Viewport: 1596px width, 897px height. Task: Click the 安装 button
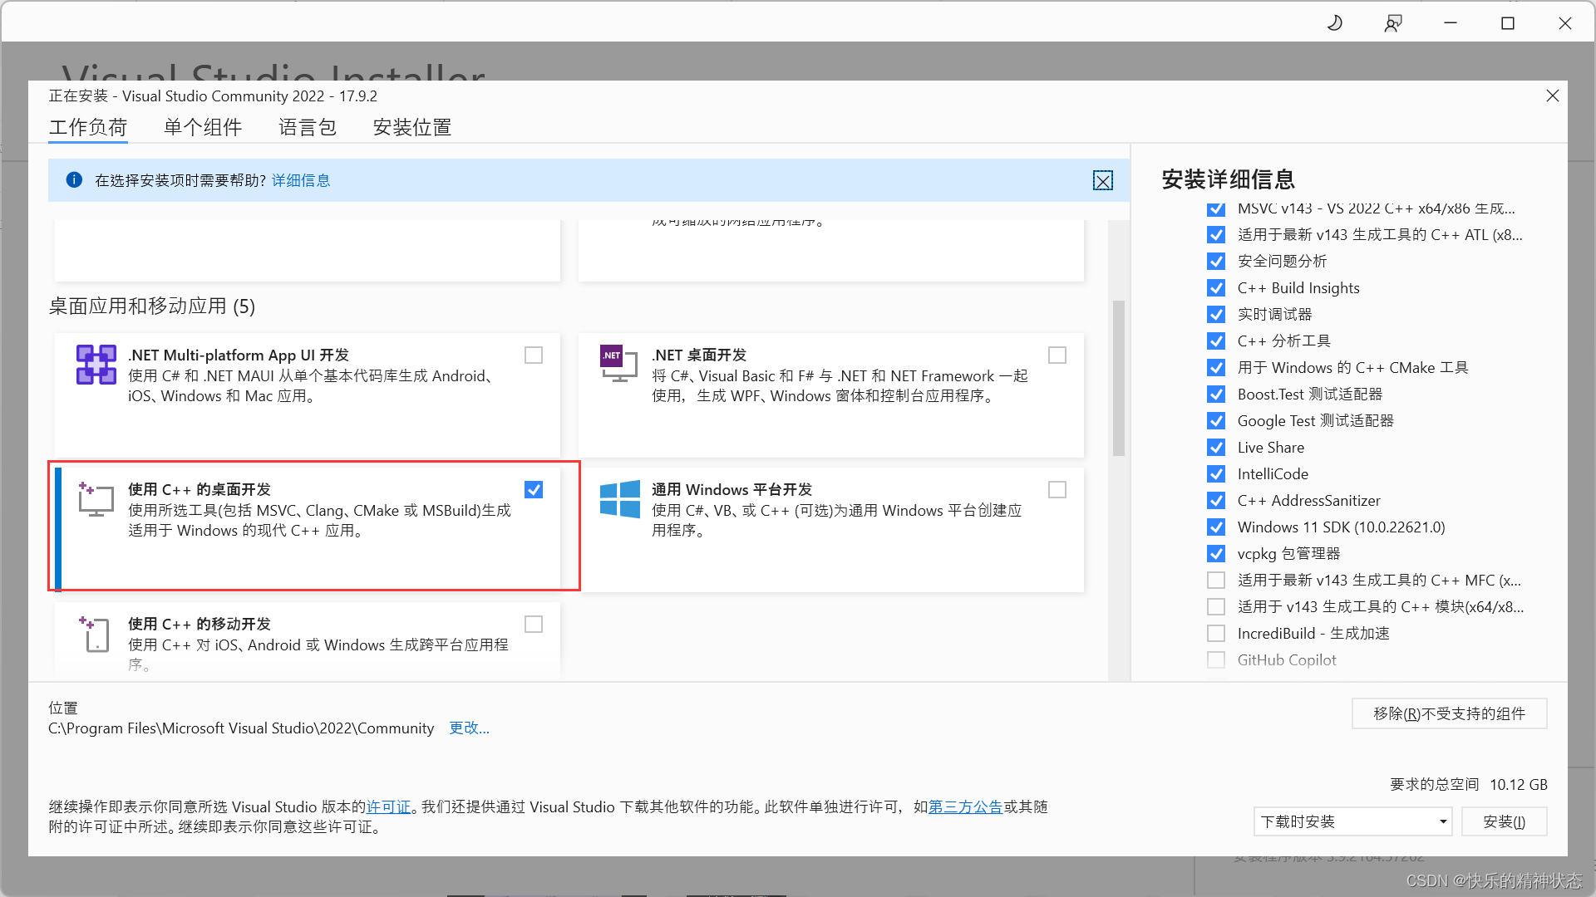[1504, 822]
